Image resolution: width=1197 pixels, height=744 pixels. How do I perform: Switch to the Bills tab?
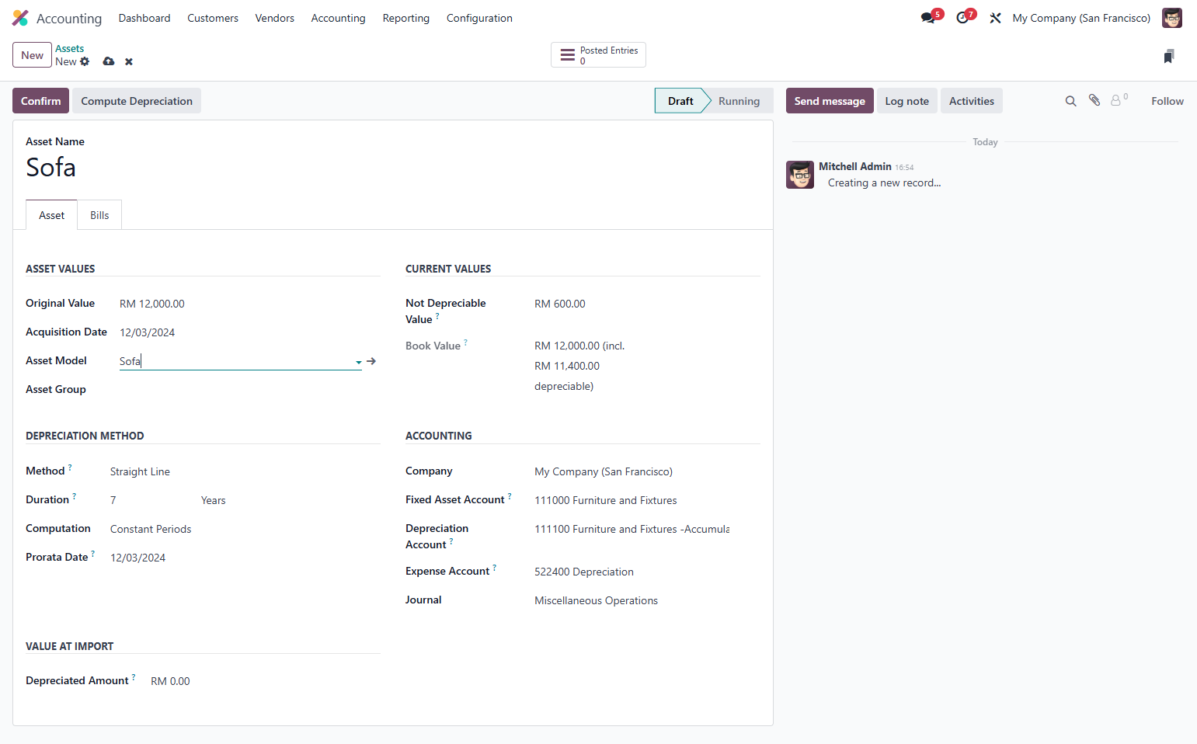pyautogui.click(x=99, y=215)
